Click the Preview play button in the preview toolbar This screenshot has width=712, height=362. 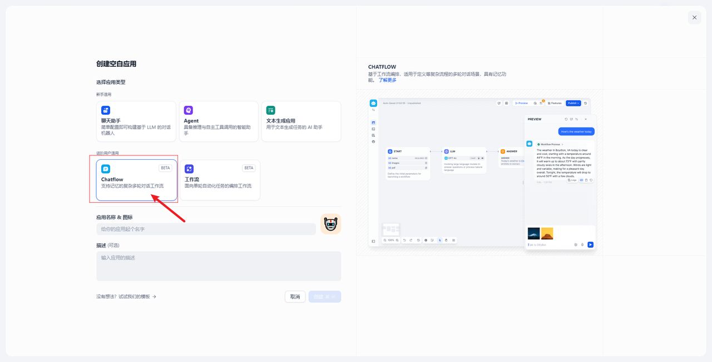pyautogui.click(x=521, y=103)
